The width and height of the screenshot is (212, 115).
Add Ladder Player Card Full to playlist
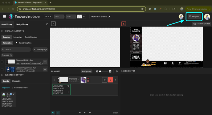pyautogui.click(x=45, y=69)
